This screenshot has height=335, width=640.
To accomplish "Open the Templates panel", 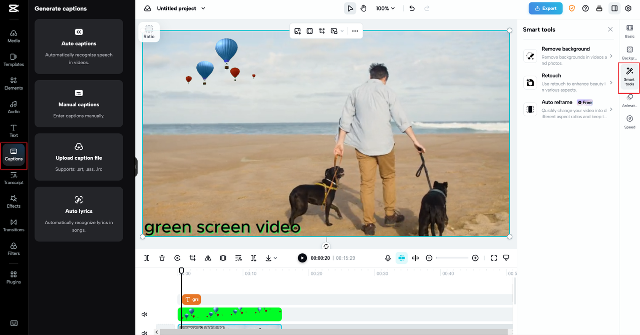I will tap(14, 60).
